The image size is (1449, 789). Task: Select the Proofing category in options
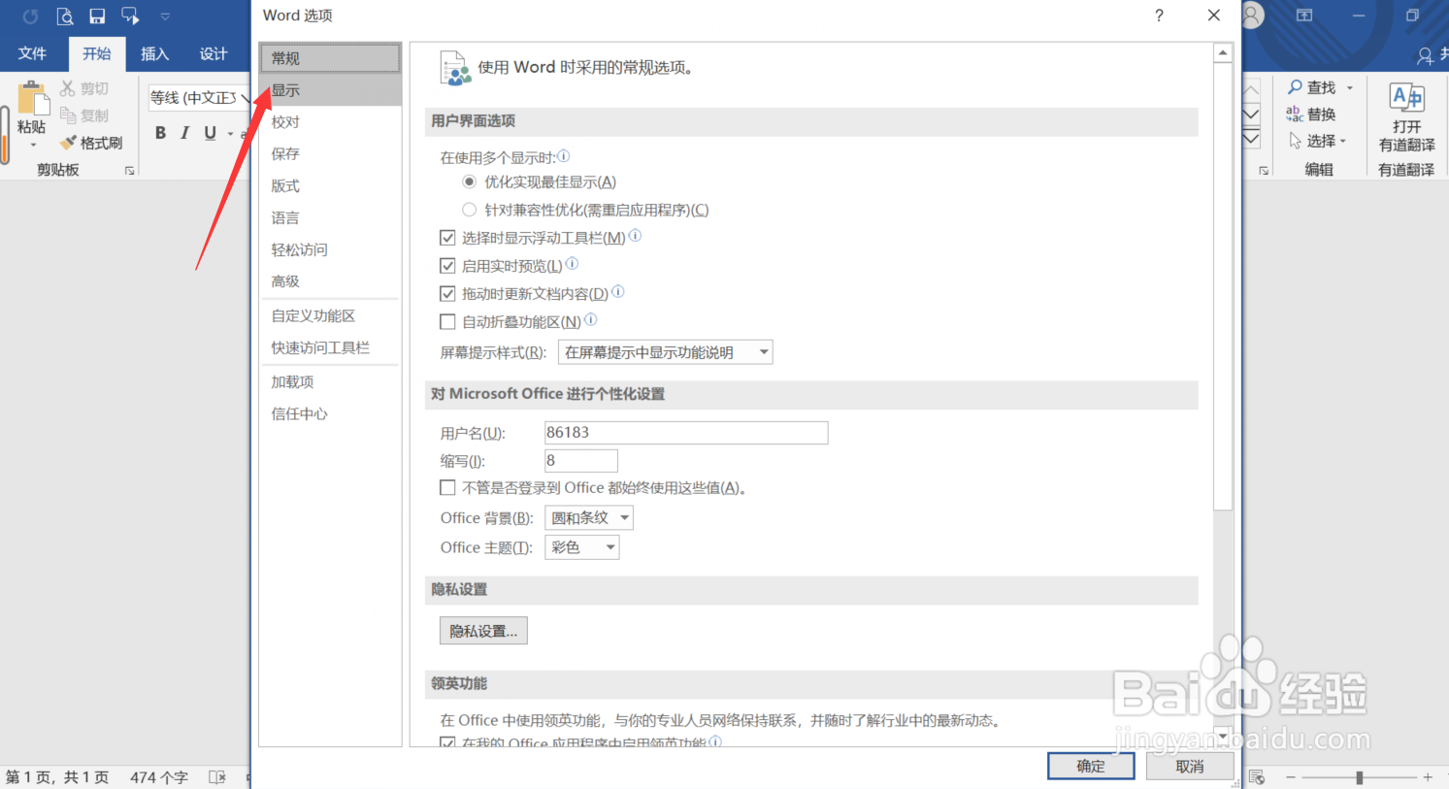(330, 122)
